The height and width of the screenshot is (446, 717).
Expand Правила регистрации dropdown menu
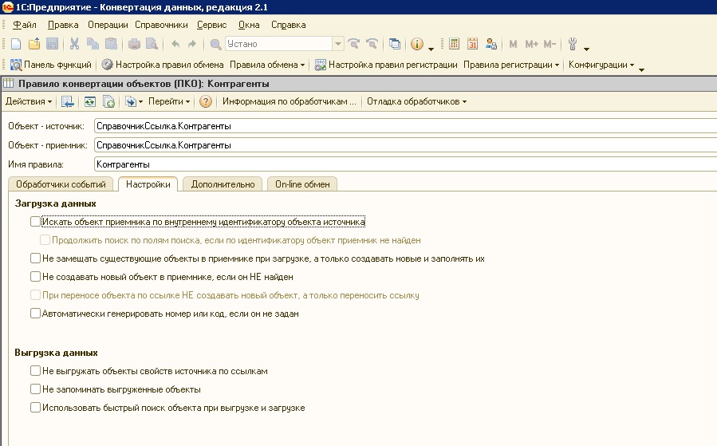pos(511,65)
